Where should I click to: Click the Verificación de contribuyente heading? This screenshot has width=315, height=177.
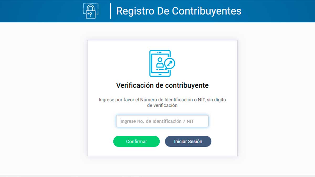pyautogui.click(x=162, y=85)
